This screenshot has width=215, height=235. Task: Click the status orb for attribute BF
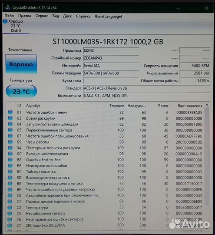click(10, 189)
